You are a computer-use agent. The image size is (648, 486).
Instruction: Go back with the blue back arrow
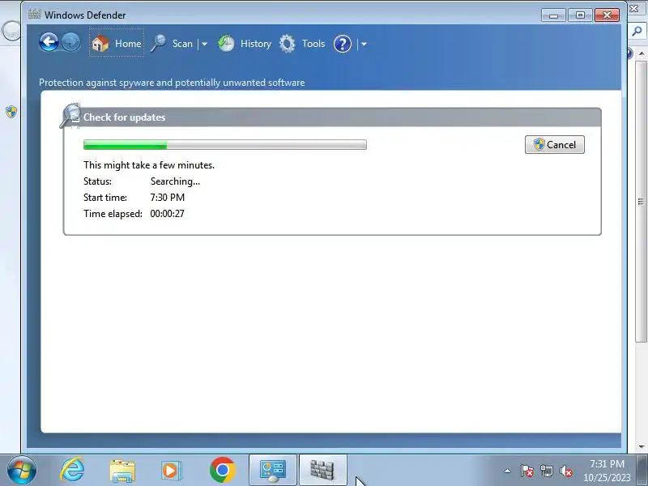coord(49,43)
